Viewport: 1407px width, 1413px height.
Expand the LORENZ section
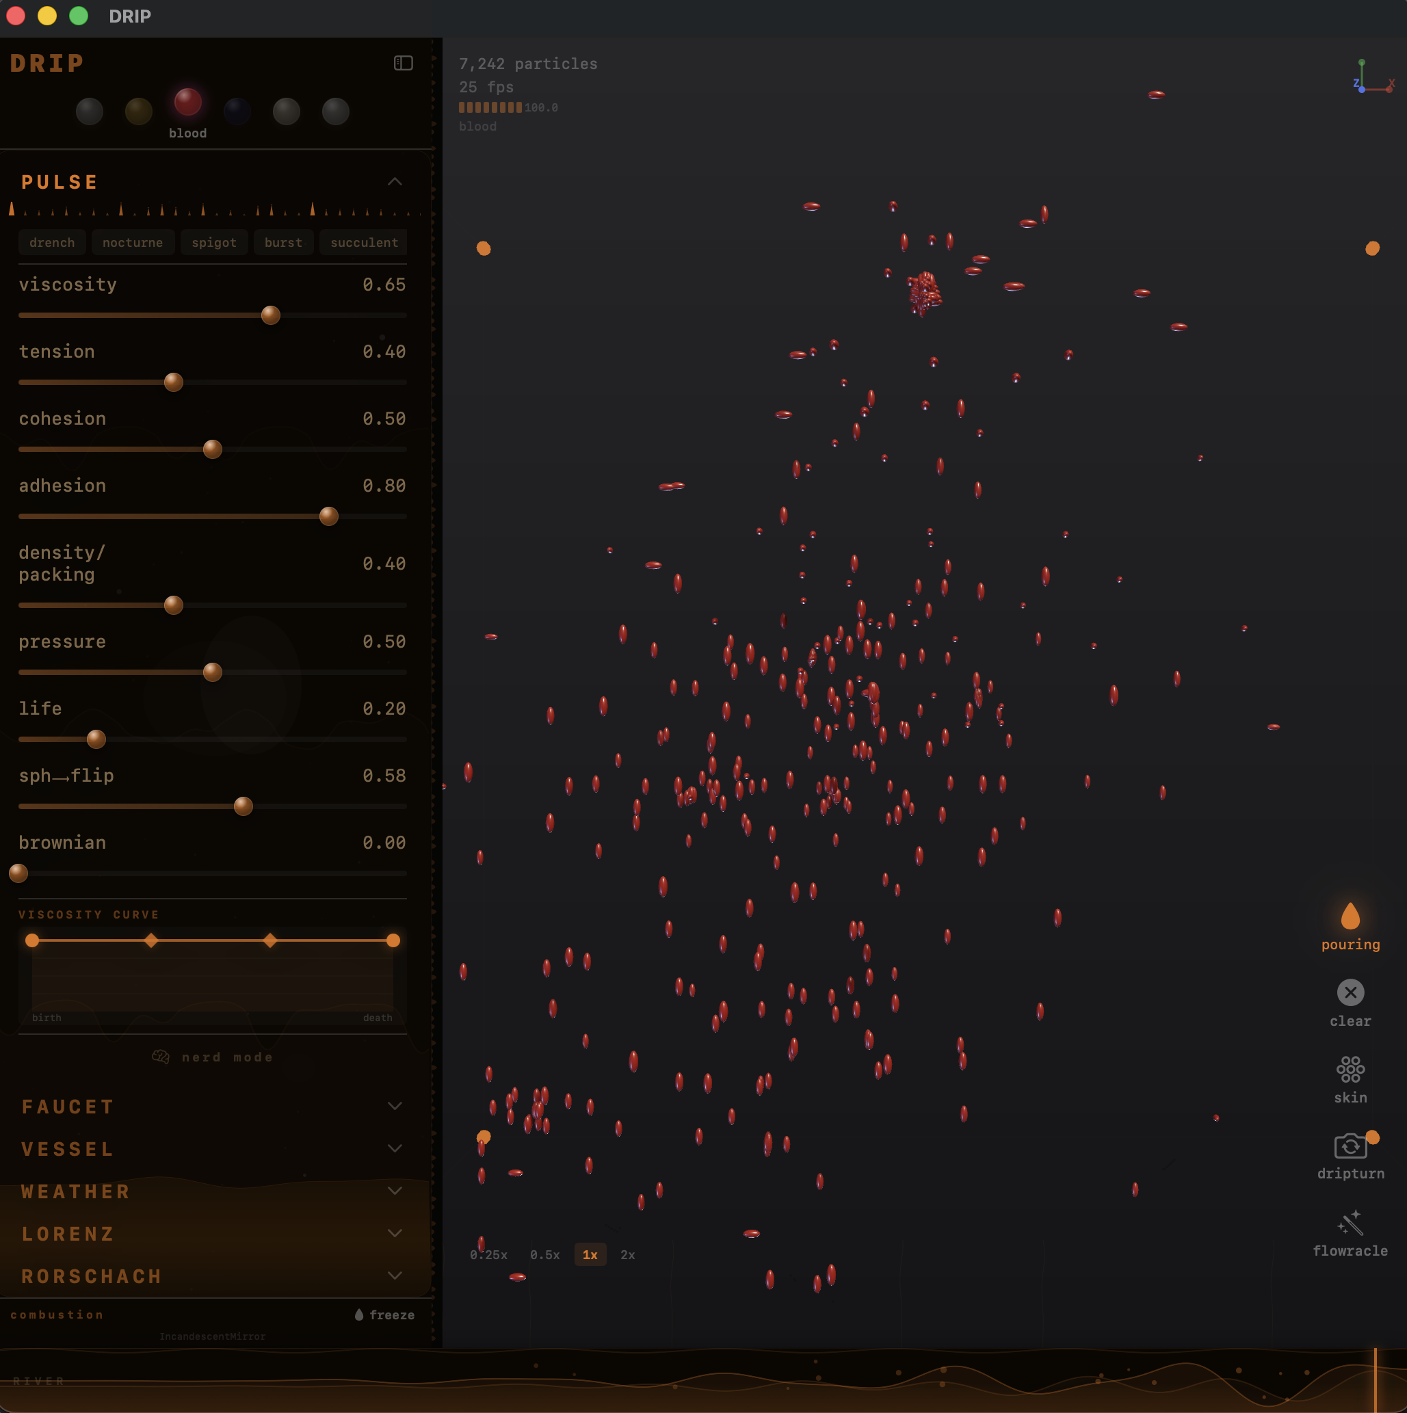[x=395, y=1234]
